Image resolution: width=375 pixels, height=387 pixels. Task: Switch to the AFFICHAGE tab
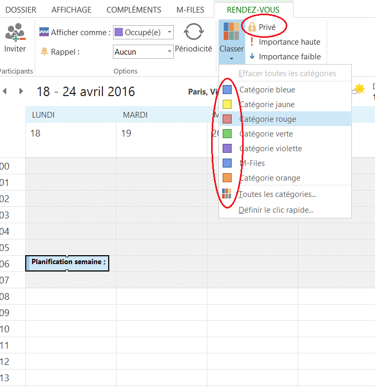71,9
